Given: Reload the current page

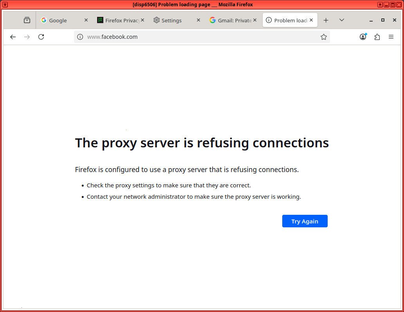Looking at the screenshot, I should pyautogui.click(x=41, y=36).
